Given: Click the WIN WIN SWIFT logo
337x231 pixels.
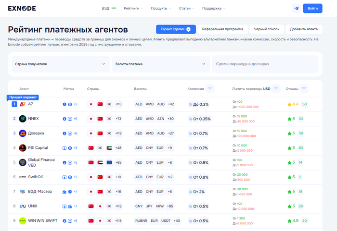Looking at the screenshot, I should [x=22, y=221].
